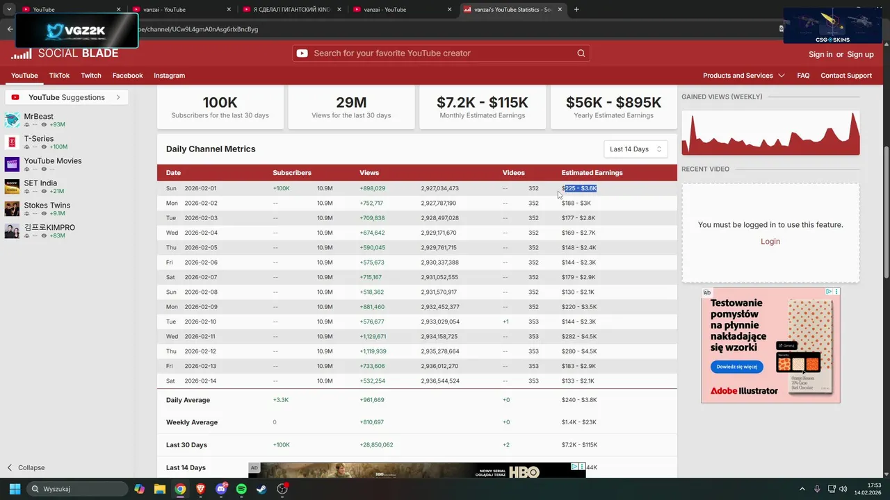This screenshot has width=890, height=500.
Task: Click the Estimated Earnings column header
Action: [x=592, y=173]
